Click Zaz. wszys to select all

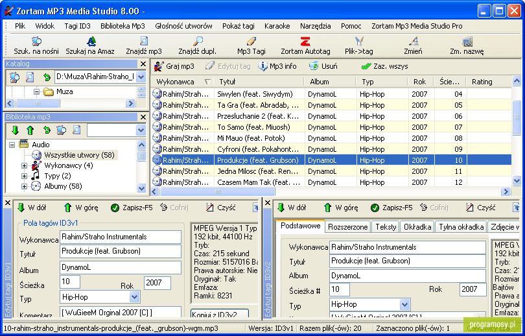[385, 66]
